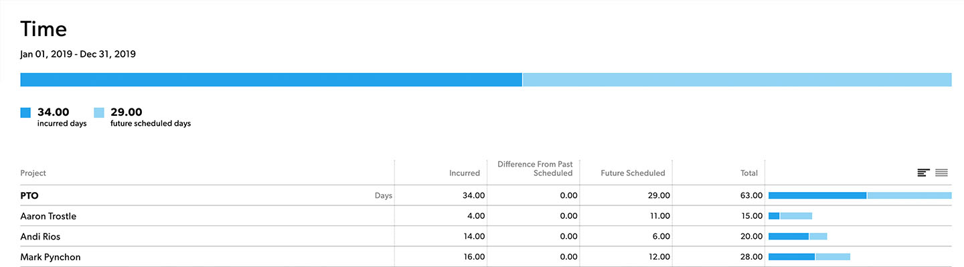Click the future scheduled days light blue swatch

(x=98, y=112)
